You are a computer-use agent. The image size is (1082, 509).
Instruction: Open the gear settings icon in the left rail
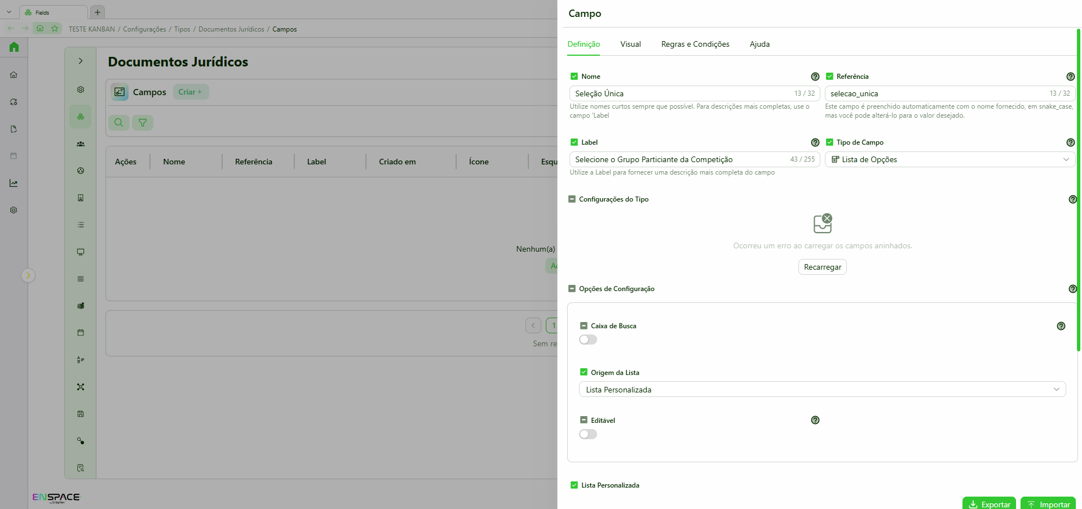click(14, 210)
